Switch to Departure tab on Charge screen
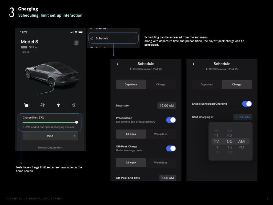The width and height of the screenshot is (273, 205). tap(207, 85)
